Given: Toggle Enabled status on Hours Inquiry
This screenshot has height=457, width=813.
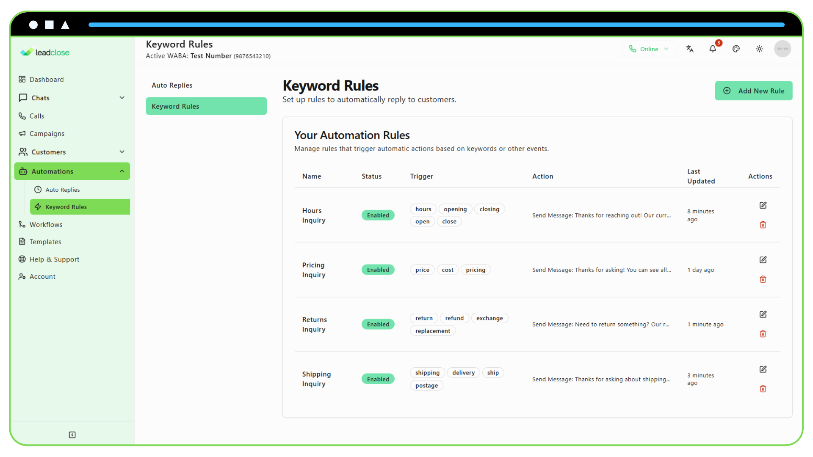Looking at the screenshot, I should click(378, 215).
